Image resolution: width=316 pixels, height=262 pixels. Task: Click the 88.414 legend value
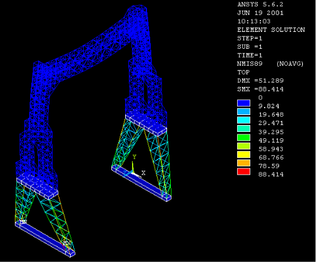(271, 174)
